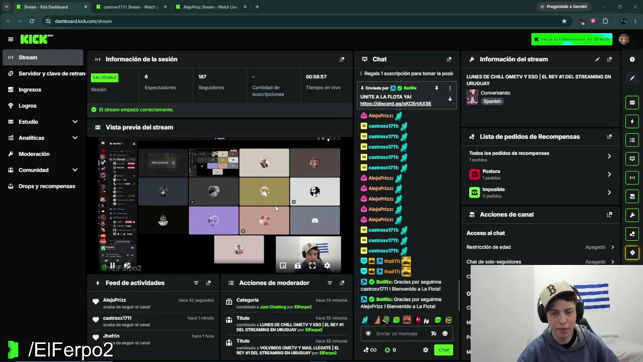Toggle channel actions widget in right sidebar
Image resolution: width=643 pixels, height=362 pixels.
pos(632,196)
